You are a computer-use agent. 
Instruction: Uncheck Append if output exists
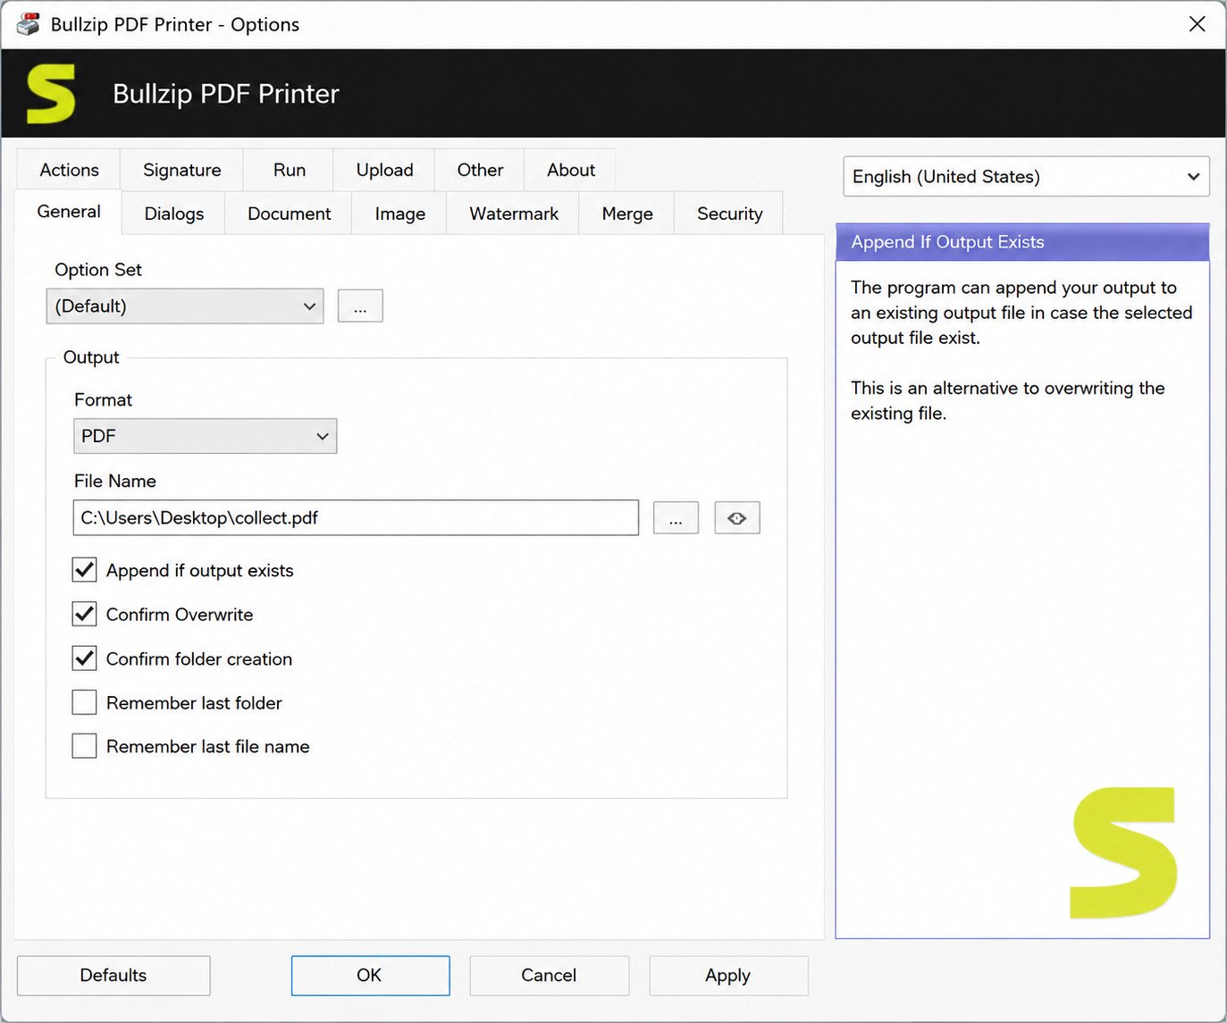(x=84, y=570)
